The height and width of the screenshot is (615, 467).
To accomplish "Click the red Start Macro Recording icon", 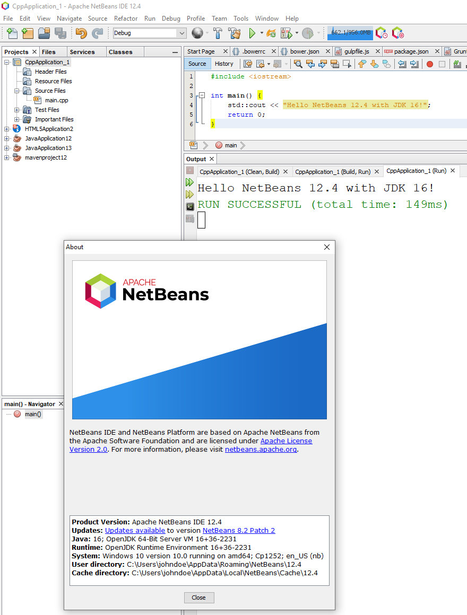I will [430, 64].
